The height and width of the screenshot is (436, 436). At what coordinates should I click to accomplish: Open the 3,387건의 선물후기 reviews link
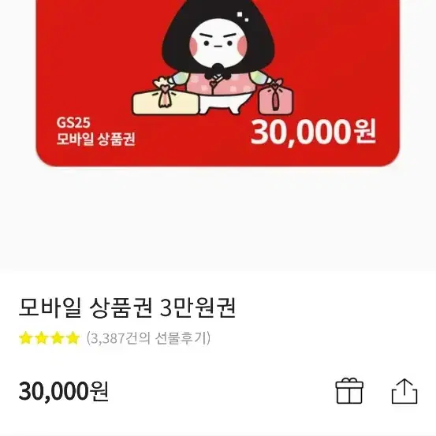tap(148, 338)
